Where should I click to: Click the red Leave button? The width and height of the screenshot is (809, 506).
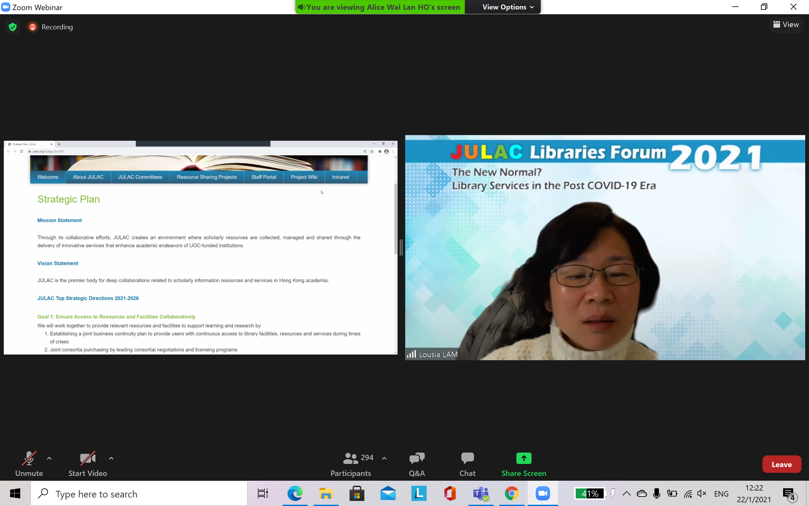pyautogui.click(x=781, y=464)
